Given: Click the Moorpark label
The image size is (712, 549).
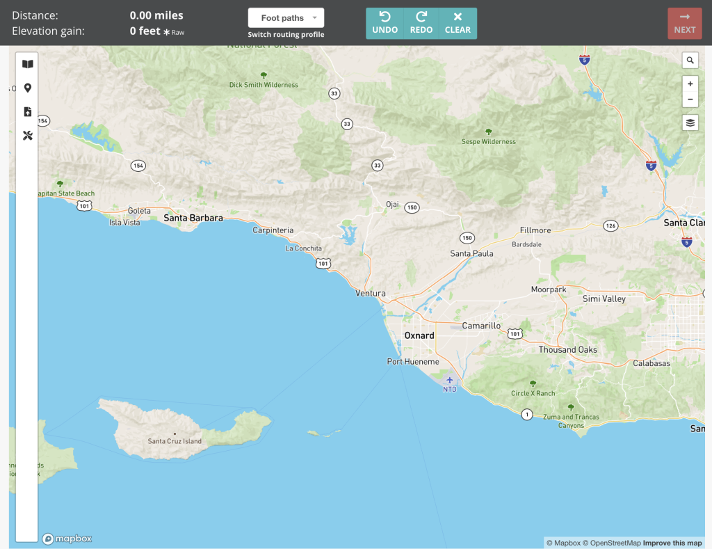Looking at the screenshot, I should coord(549,289).
